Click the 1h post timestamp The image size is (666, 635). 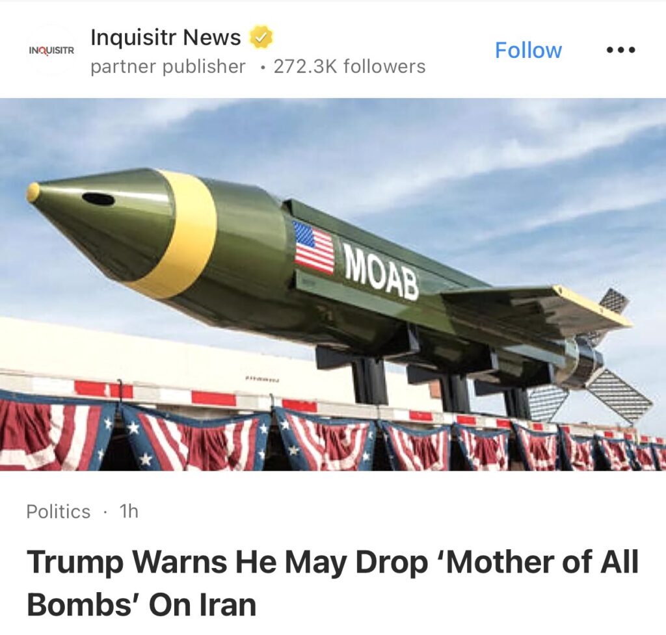tap(129, 512)
